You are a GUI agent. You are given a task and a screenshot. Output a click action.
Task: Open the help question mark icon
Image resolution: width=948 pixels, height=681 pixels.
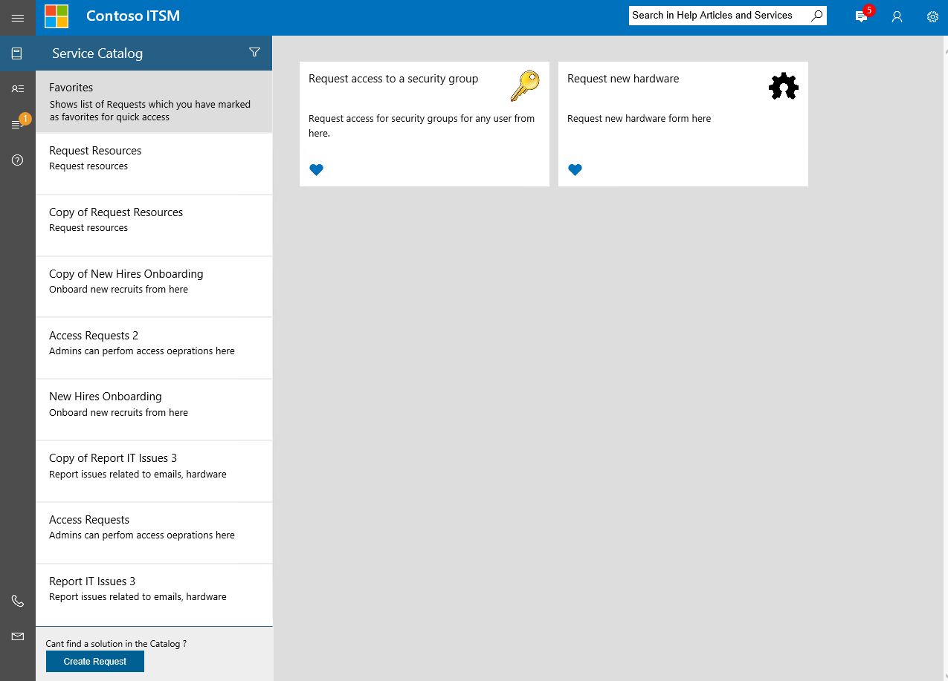pos(18,160)
